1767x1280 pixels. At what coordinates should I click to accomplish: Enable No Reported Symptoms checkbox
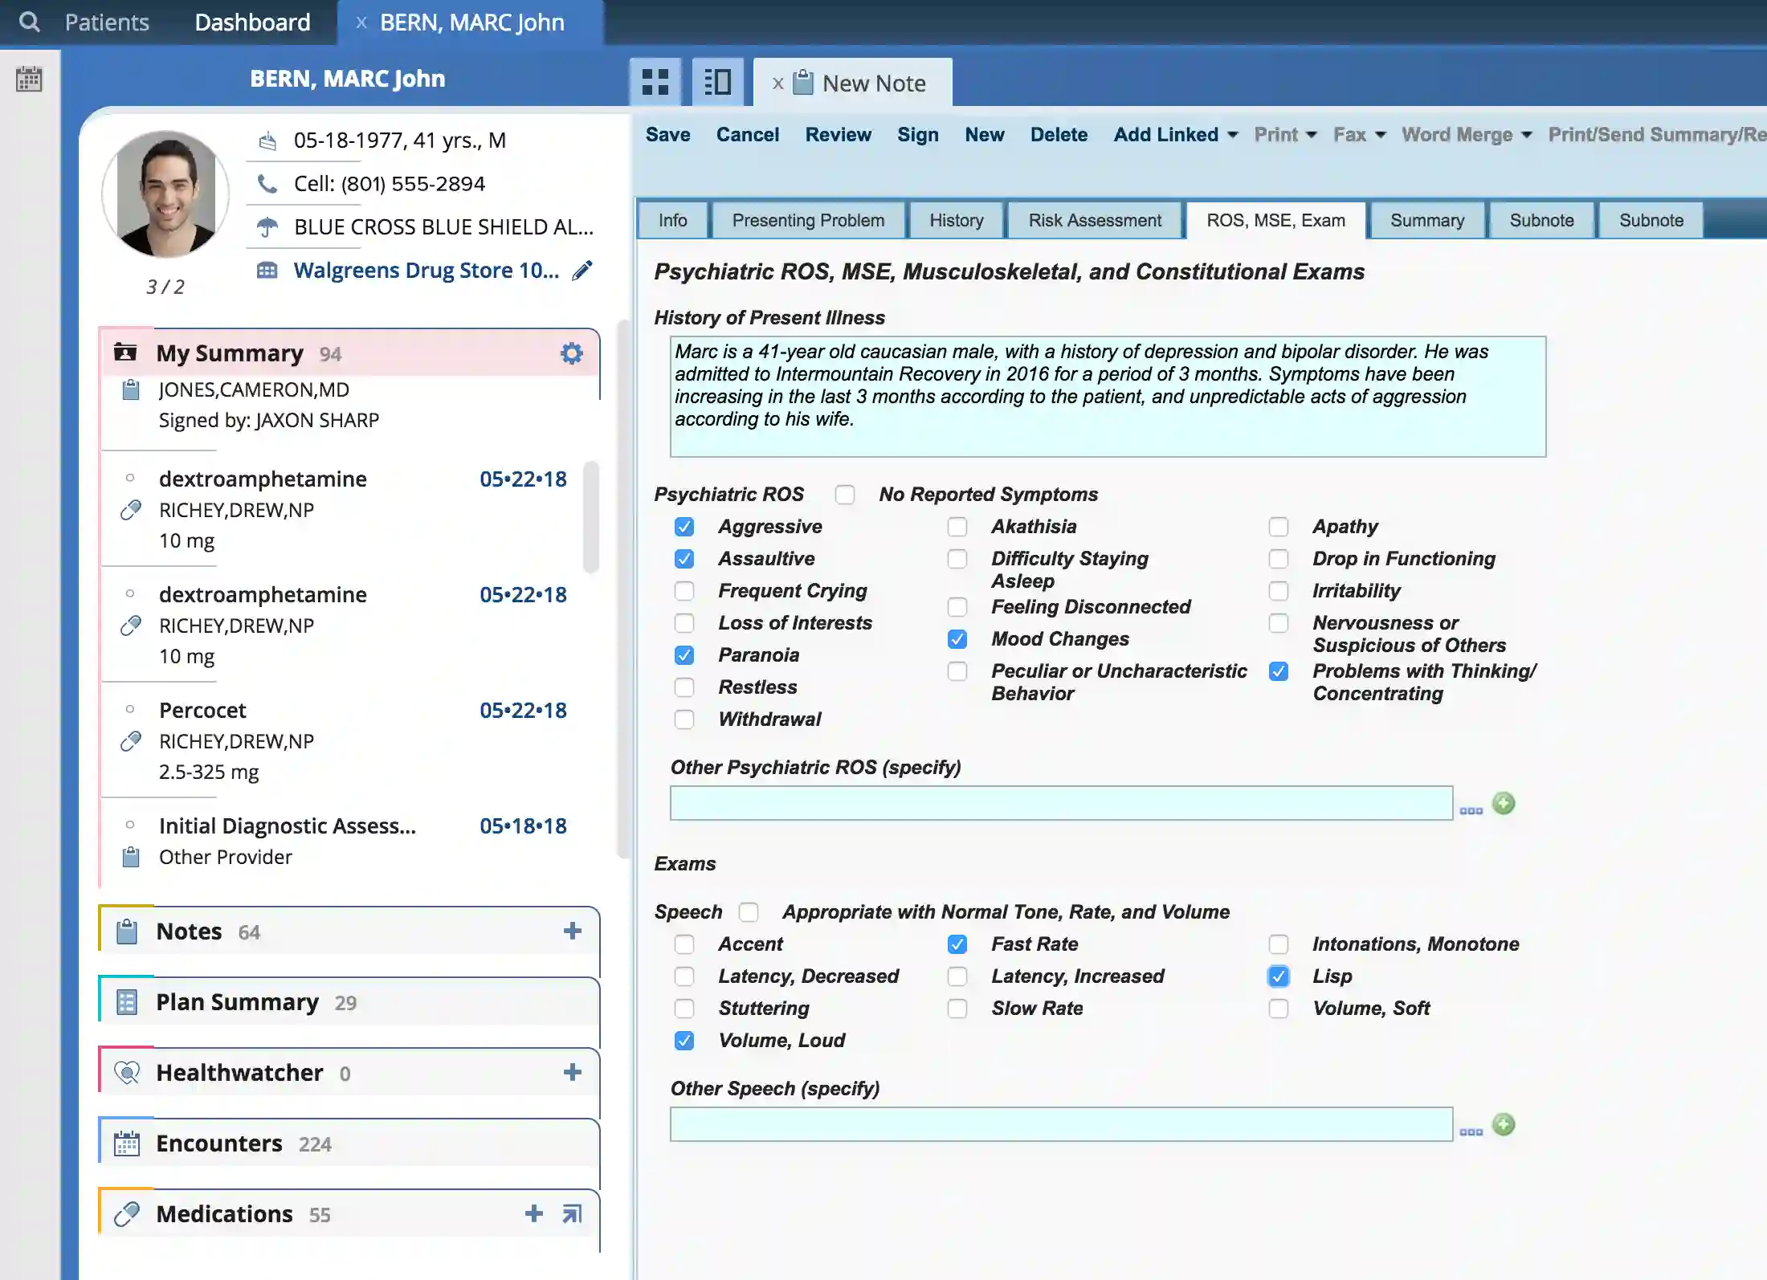[x=845, y=495]
